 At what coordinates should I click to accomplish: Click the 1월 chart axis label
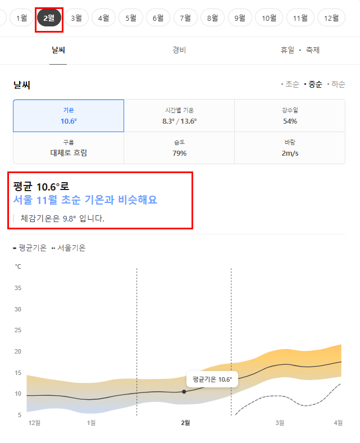point(91,423)
